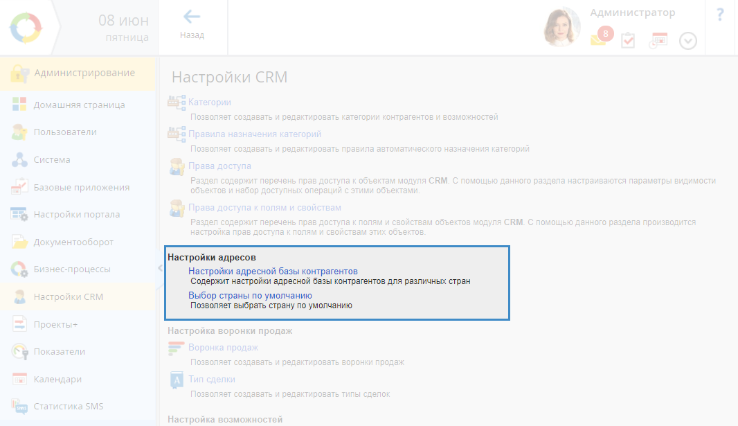Click the 08 июн date display
The image size is (738, 426).
pyautogui.click(x=123, y=21)
